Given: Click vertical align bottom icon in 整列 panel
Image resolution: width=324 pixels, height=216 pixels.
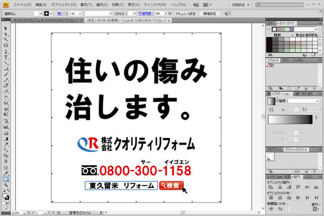Looking at the screenshot, I should [316, 187].
